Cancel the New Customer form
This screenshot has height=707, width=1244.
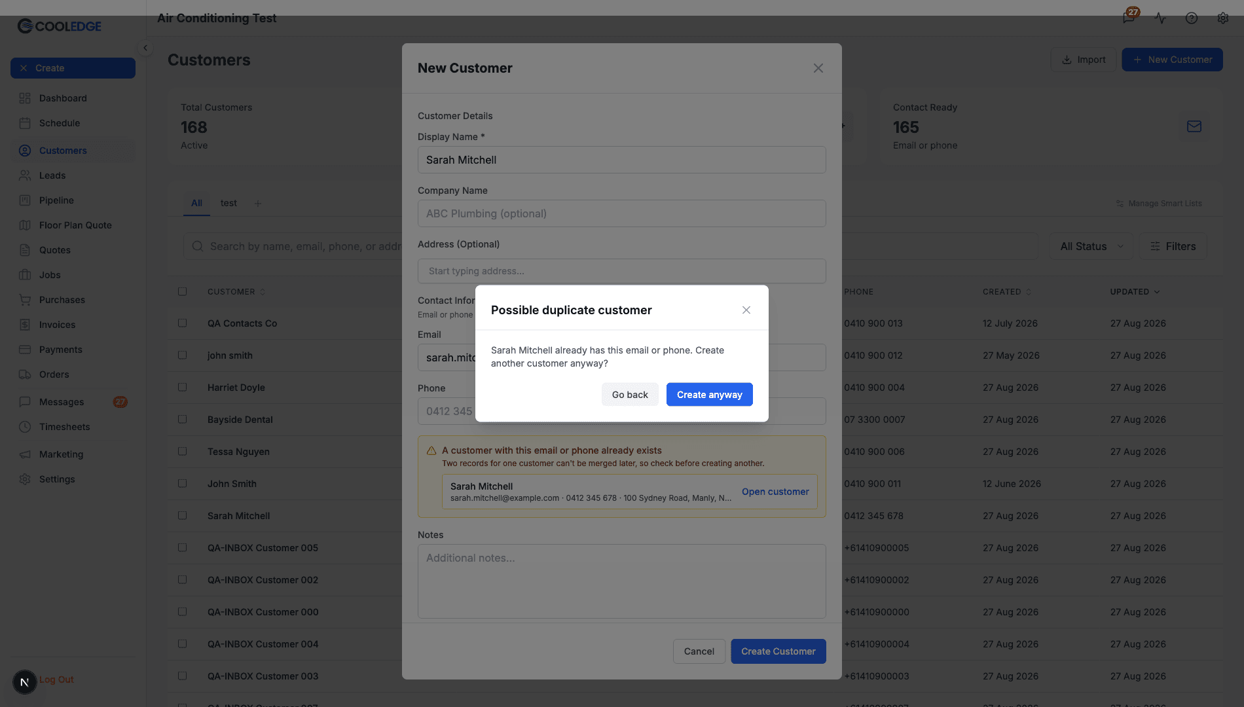tap(699, 651)
